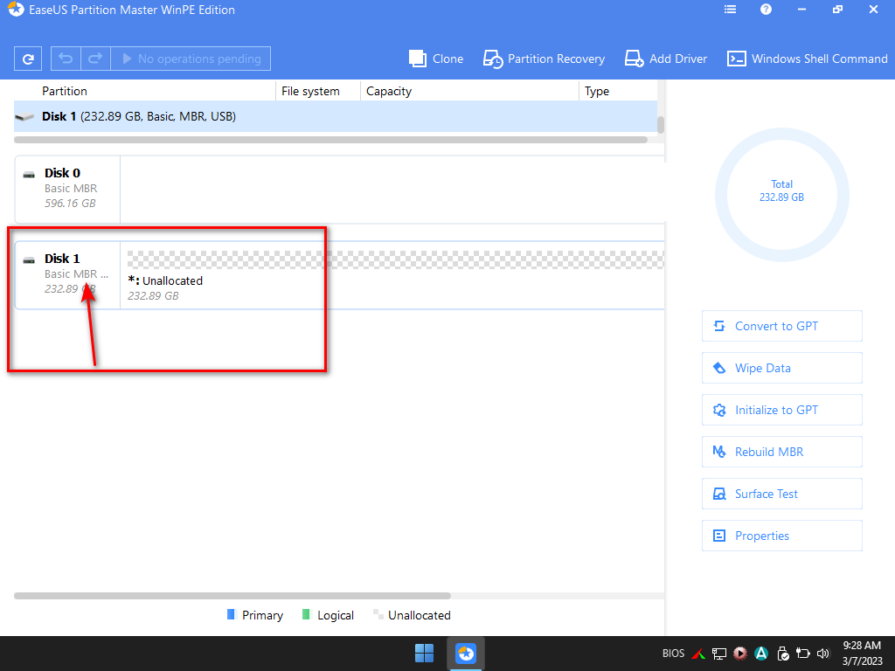Click the Capacity column header
This screenshot has width=895, height=671.
pyautogui.click(x=389, y=91)
